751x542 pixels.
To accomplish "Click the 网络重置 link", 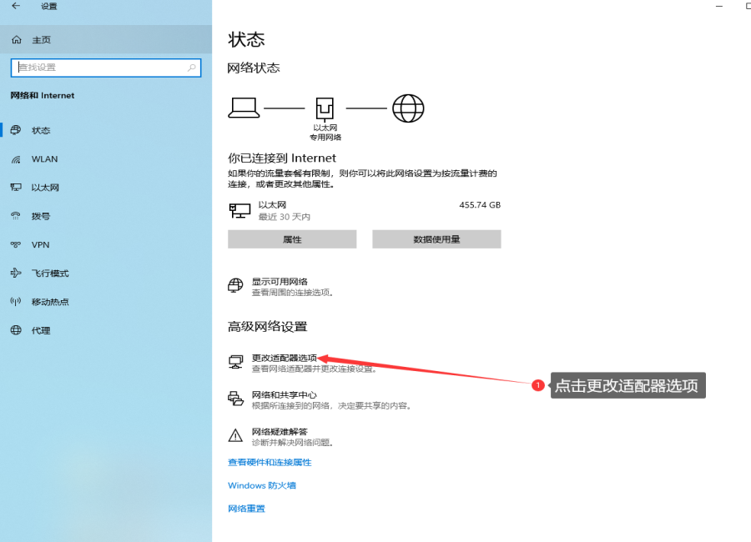I will pyautogui.click(x=247, y=509).
